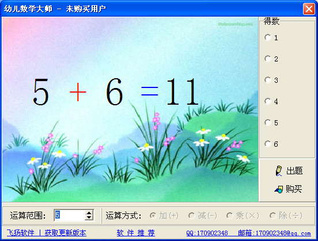Click into the 运算范围 input field
This screenshot has width=318, height=241.
[x=70, y=215]
